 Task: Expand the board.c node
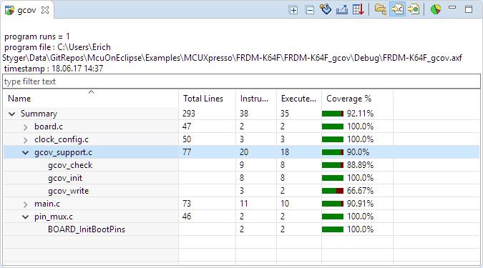26,127
